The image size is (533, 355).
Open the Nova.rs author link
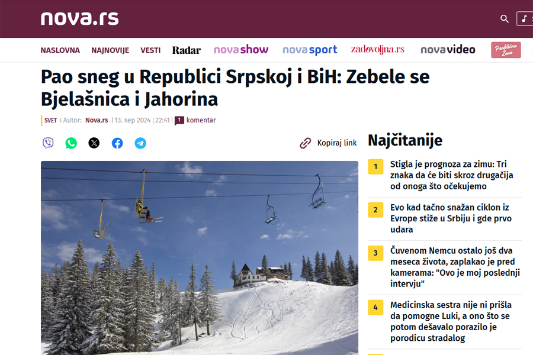click(97, 120)
